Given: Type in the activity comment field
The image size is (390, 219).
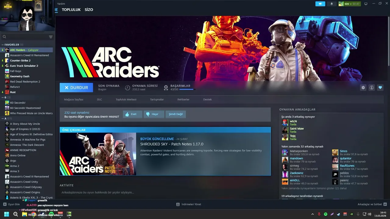Looking at the screenshot, I should pyautogui.click(x=165, y=193).
